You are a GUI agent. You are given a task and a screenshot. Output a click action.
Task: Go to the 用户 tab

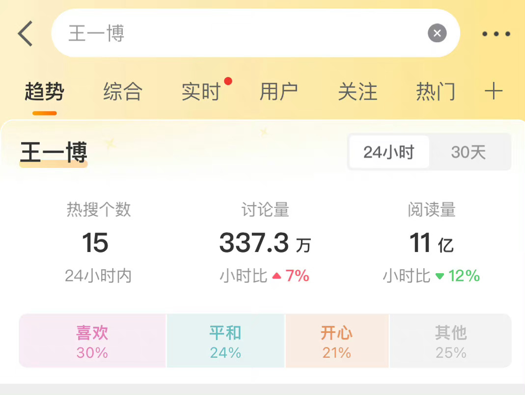(279, 92)
